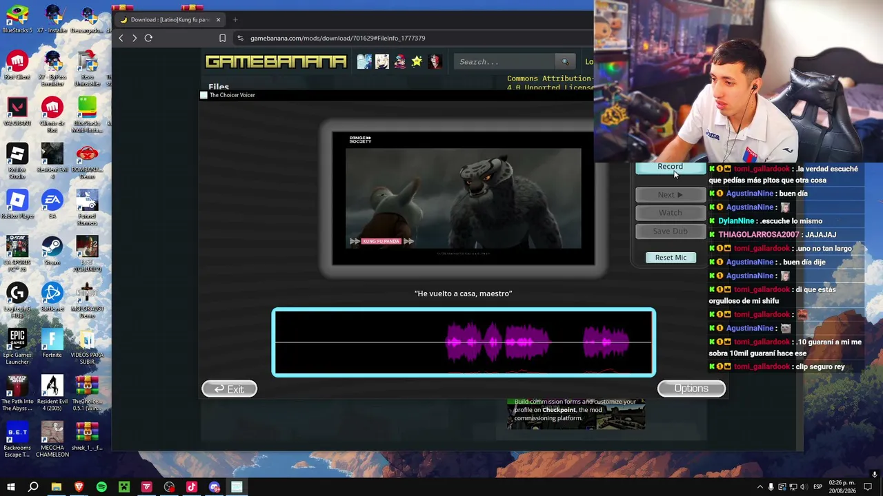The width and height of the screenshot is (883, 496).
Task: Open the Roblox Player desktop shortcut
Action: pyautogui.click(x=17, y=205)
